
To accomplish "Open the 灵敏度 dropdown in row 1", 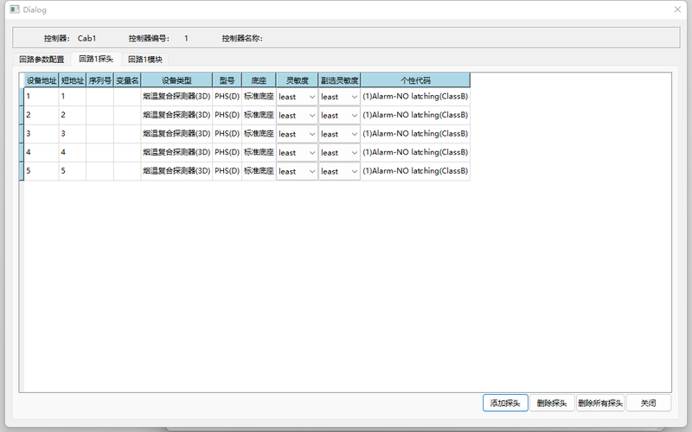I will [297, 97].
